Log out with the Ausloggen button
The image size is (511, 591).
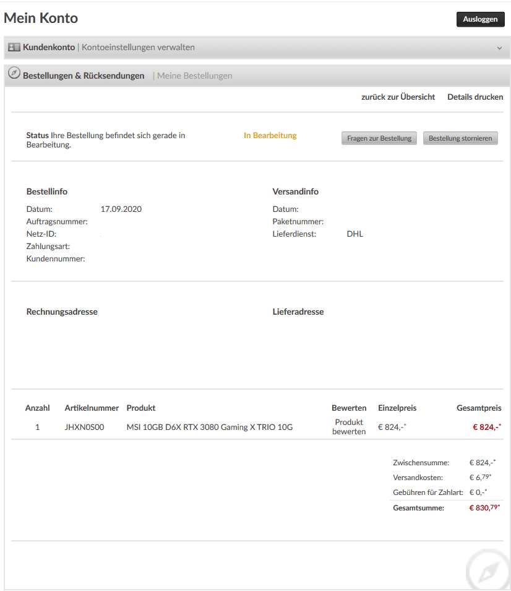(480, 19)
